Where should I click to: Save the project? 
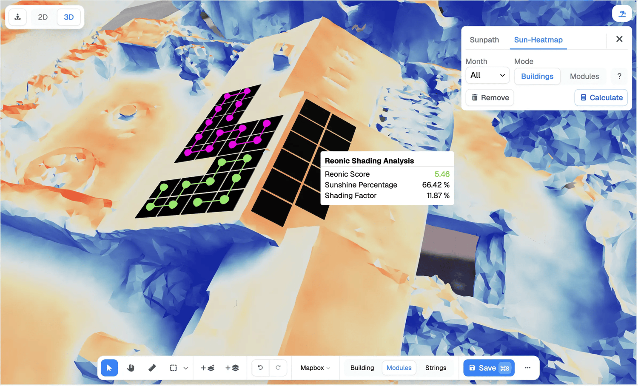tap(489, 368)
